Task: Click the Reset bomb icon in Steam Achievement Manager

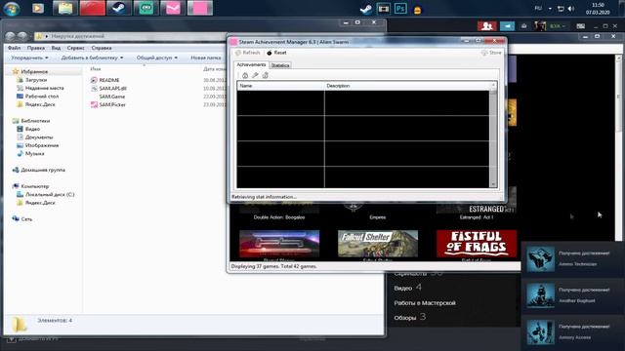Action: pos(270,53)
